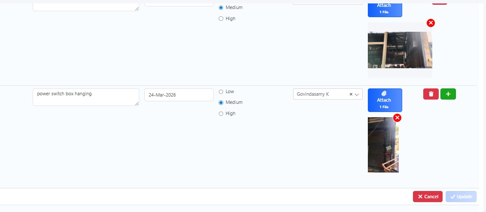Choose Medium radio in power switch box row
This screenshot has height=212, width=486.
tap(221, 103)
